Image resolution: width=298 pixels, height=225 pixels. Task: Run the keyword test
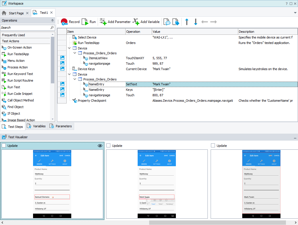pyautogui.click(x=89, y=22)
